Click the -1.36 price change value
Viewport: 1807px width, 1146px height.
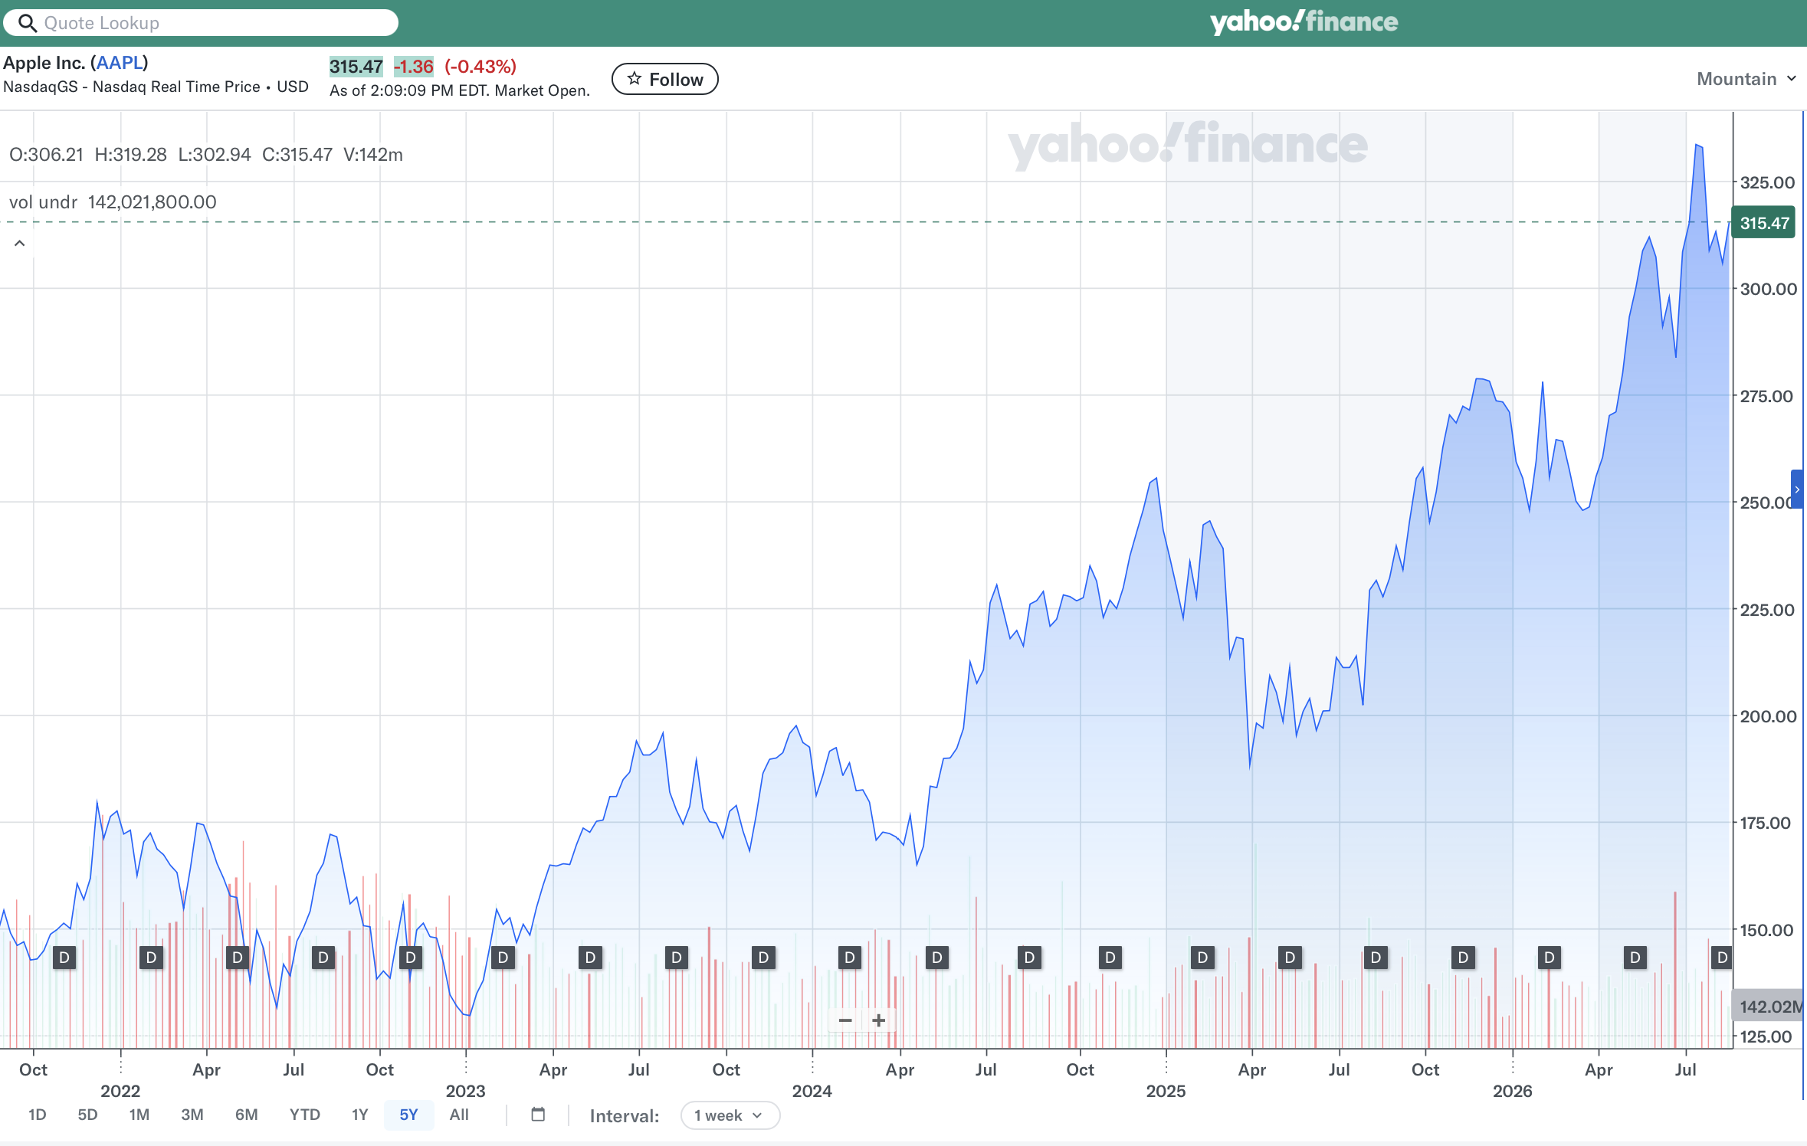coord(414,67)
